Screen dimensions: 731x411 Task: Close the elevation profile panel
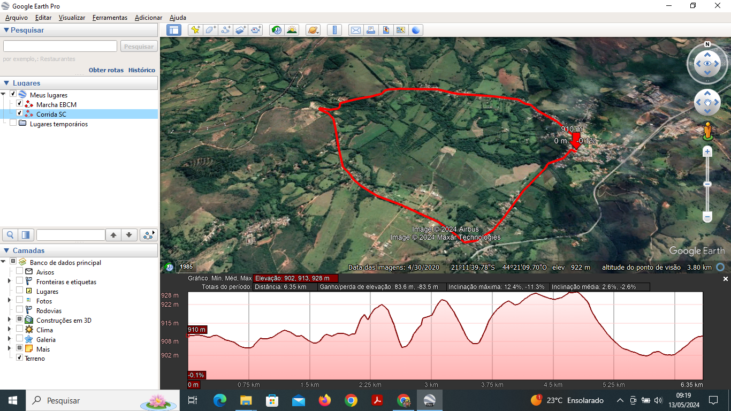coord(726,279)
